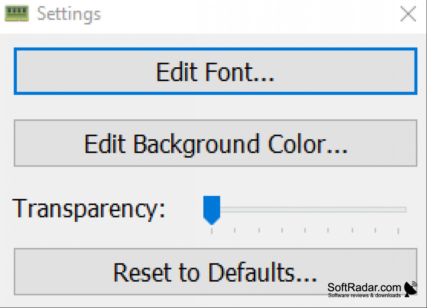This screenshot has width=427, height=308.
Task: Open the Edit Background Color picker
Action: (x=215, y=143)
